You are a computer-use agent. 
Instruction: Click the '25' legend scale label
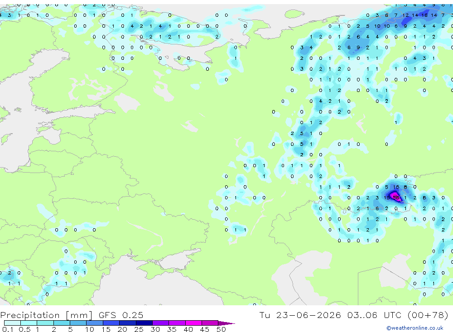point(139,329)
